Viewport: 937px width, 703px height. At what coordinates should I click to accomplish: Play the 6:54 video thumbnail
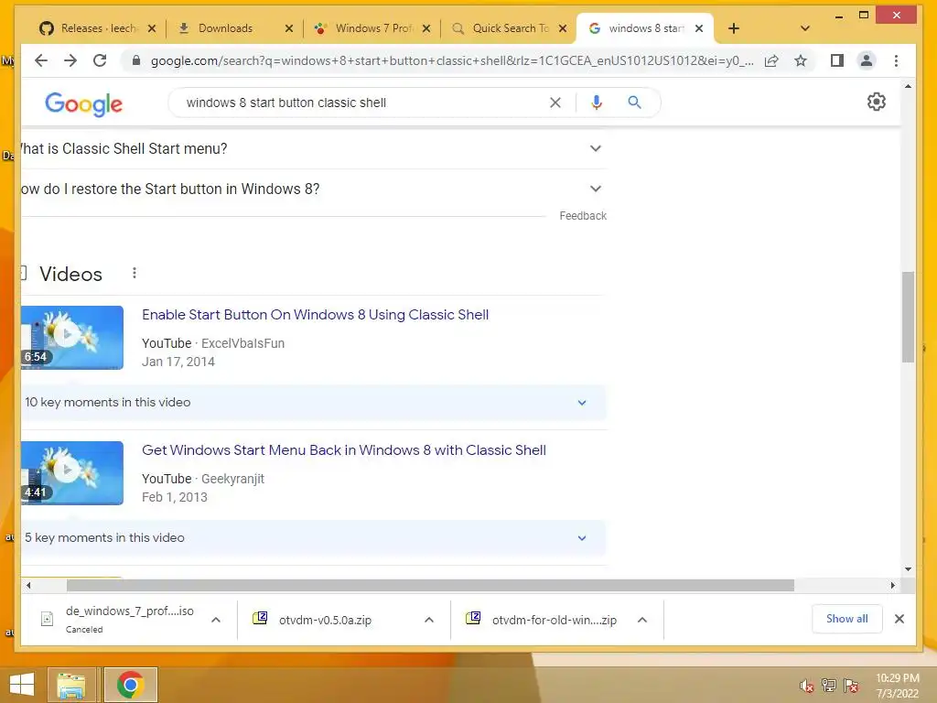[71, 338]
